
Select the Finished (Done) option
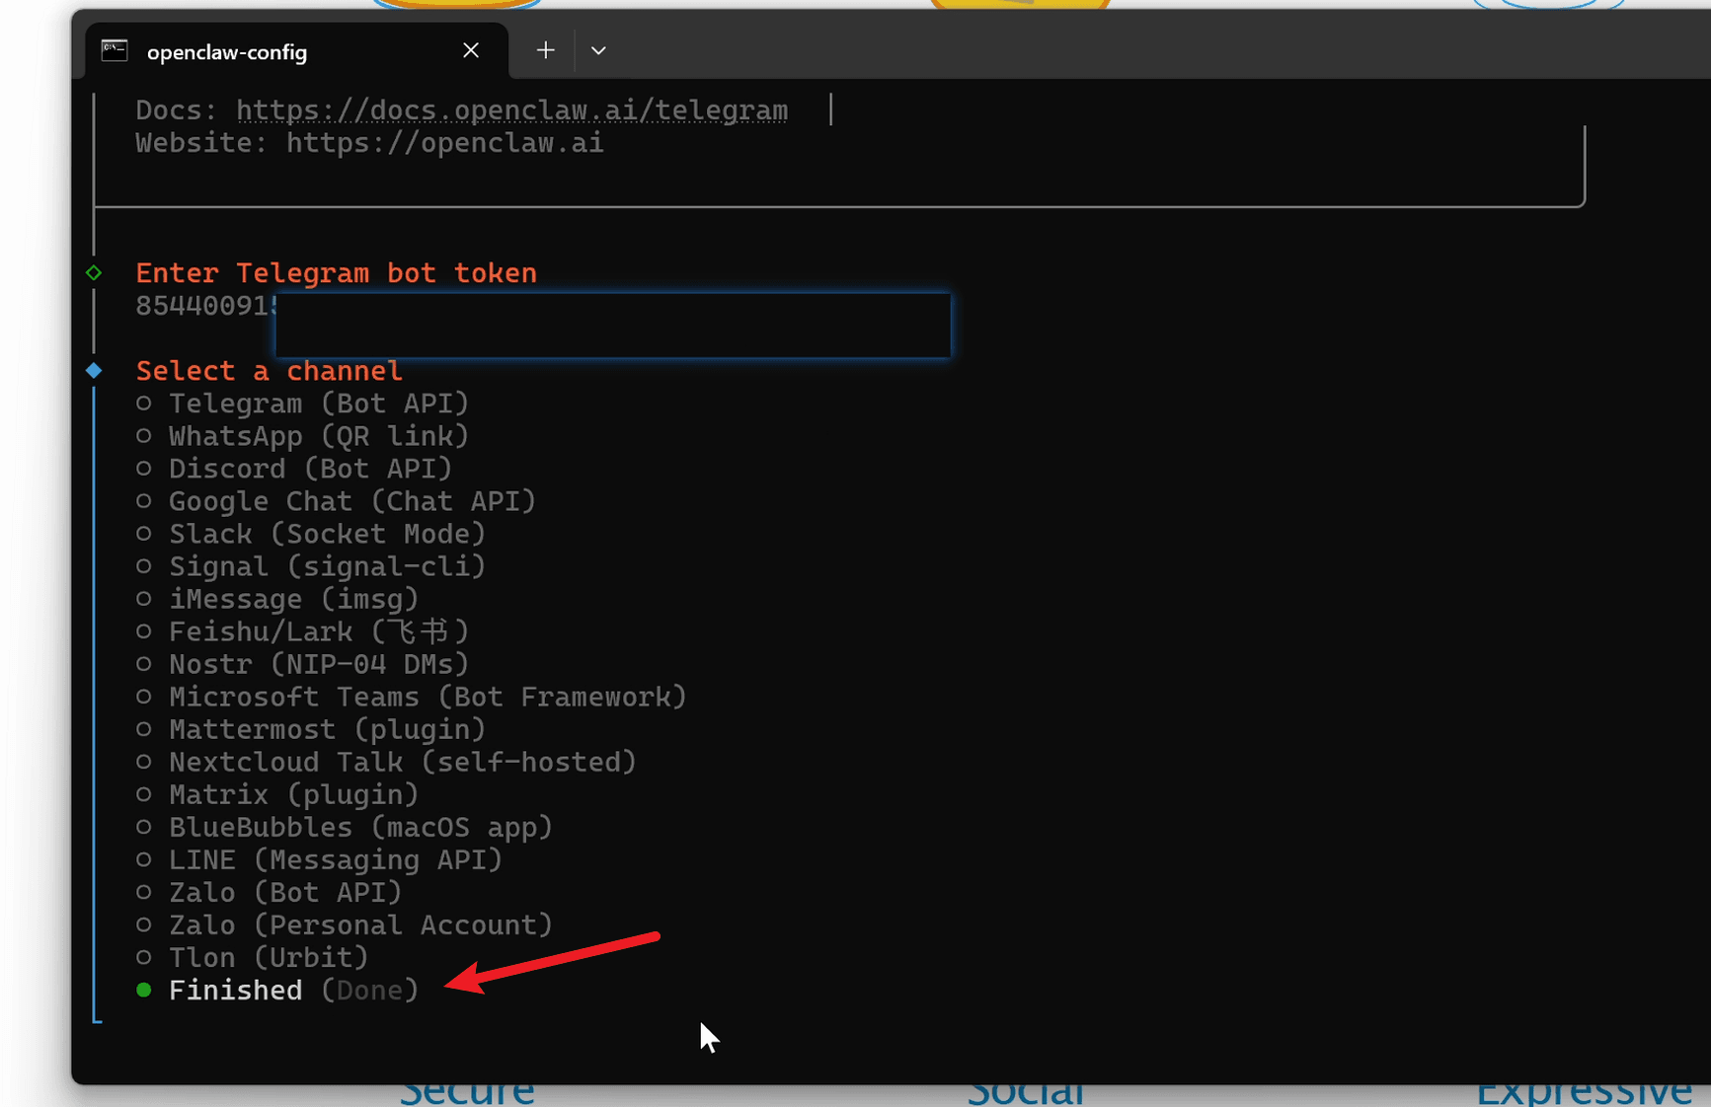coord(293,990)
